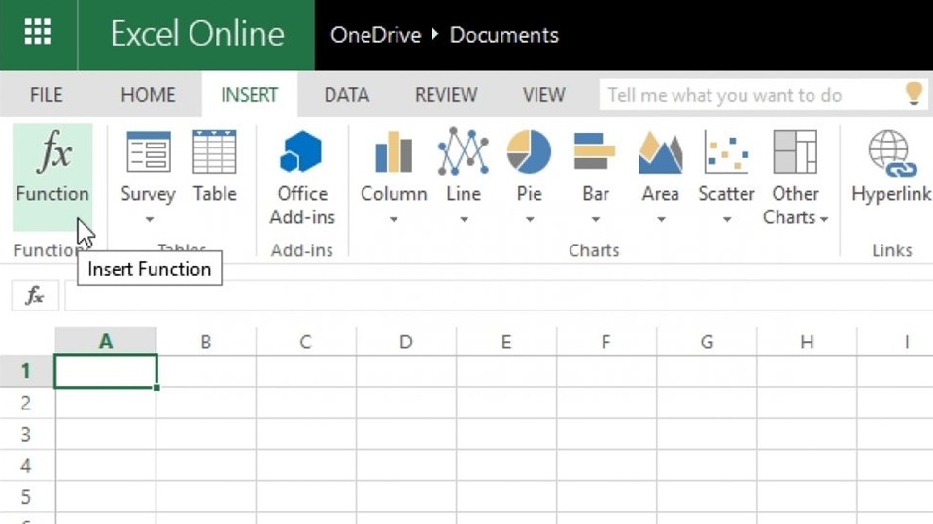This screenshot has width=933, height=524.
Task: Open the FILE menu
Action: (x=46, y=95)
